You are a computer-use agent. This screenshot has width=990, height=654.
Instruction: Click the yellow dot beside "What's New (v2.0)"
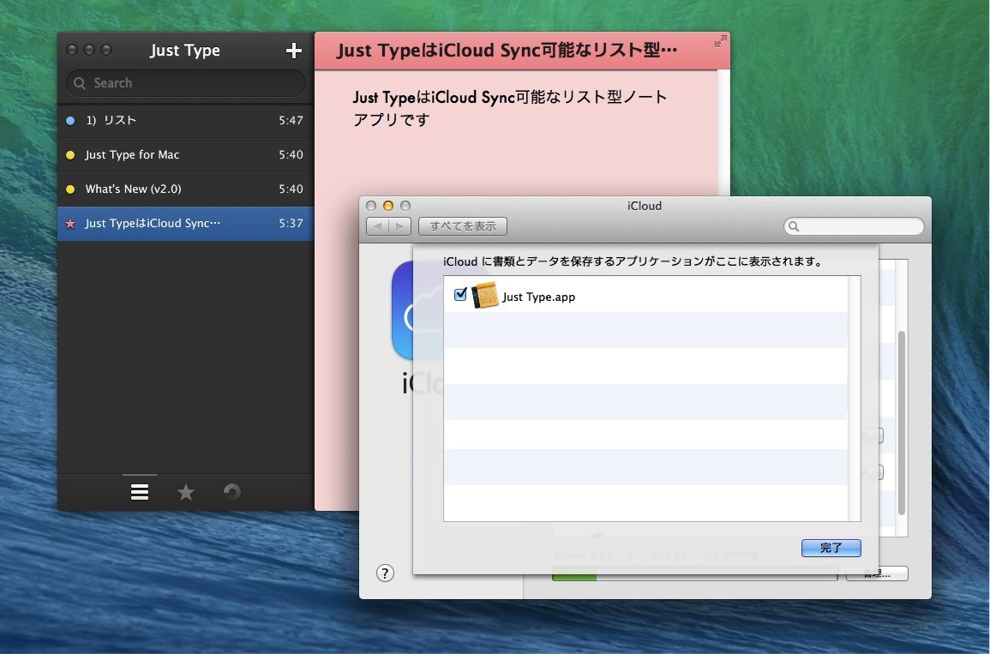click(70, 189)
